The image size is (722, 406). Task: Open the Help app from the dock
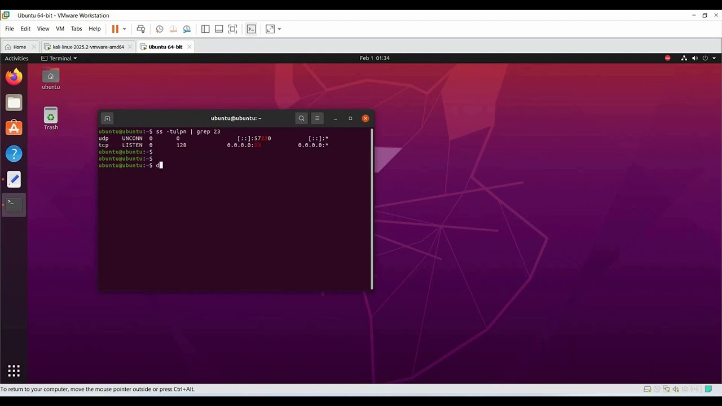point(14,153)
